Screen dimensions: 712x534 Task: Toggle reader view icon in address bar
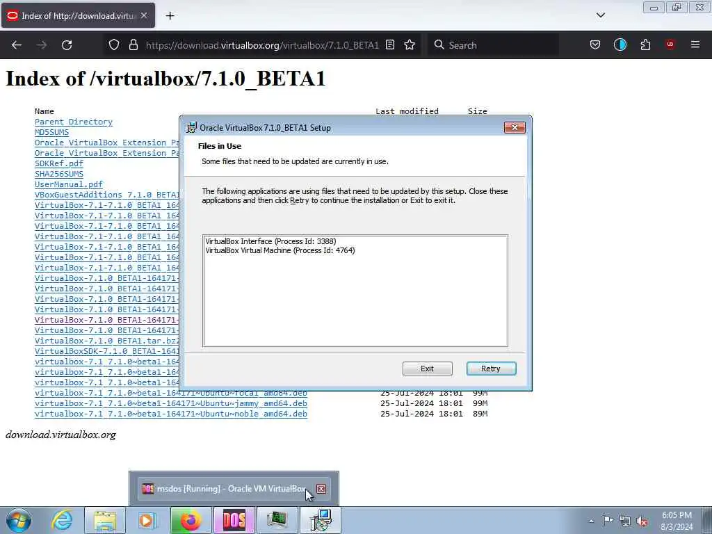(x=390, y=44)
